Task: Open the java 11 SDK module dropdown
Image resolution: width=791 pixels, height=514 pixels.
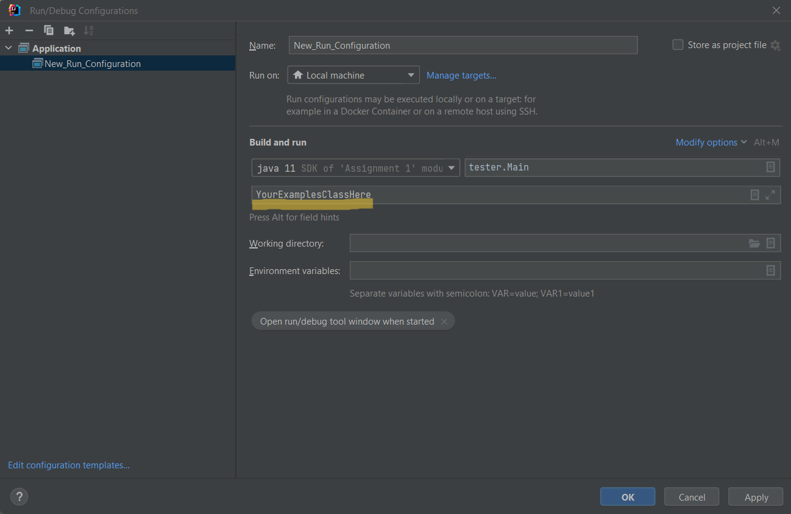Action: pos(355,168)
